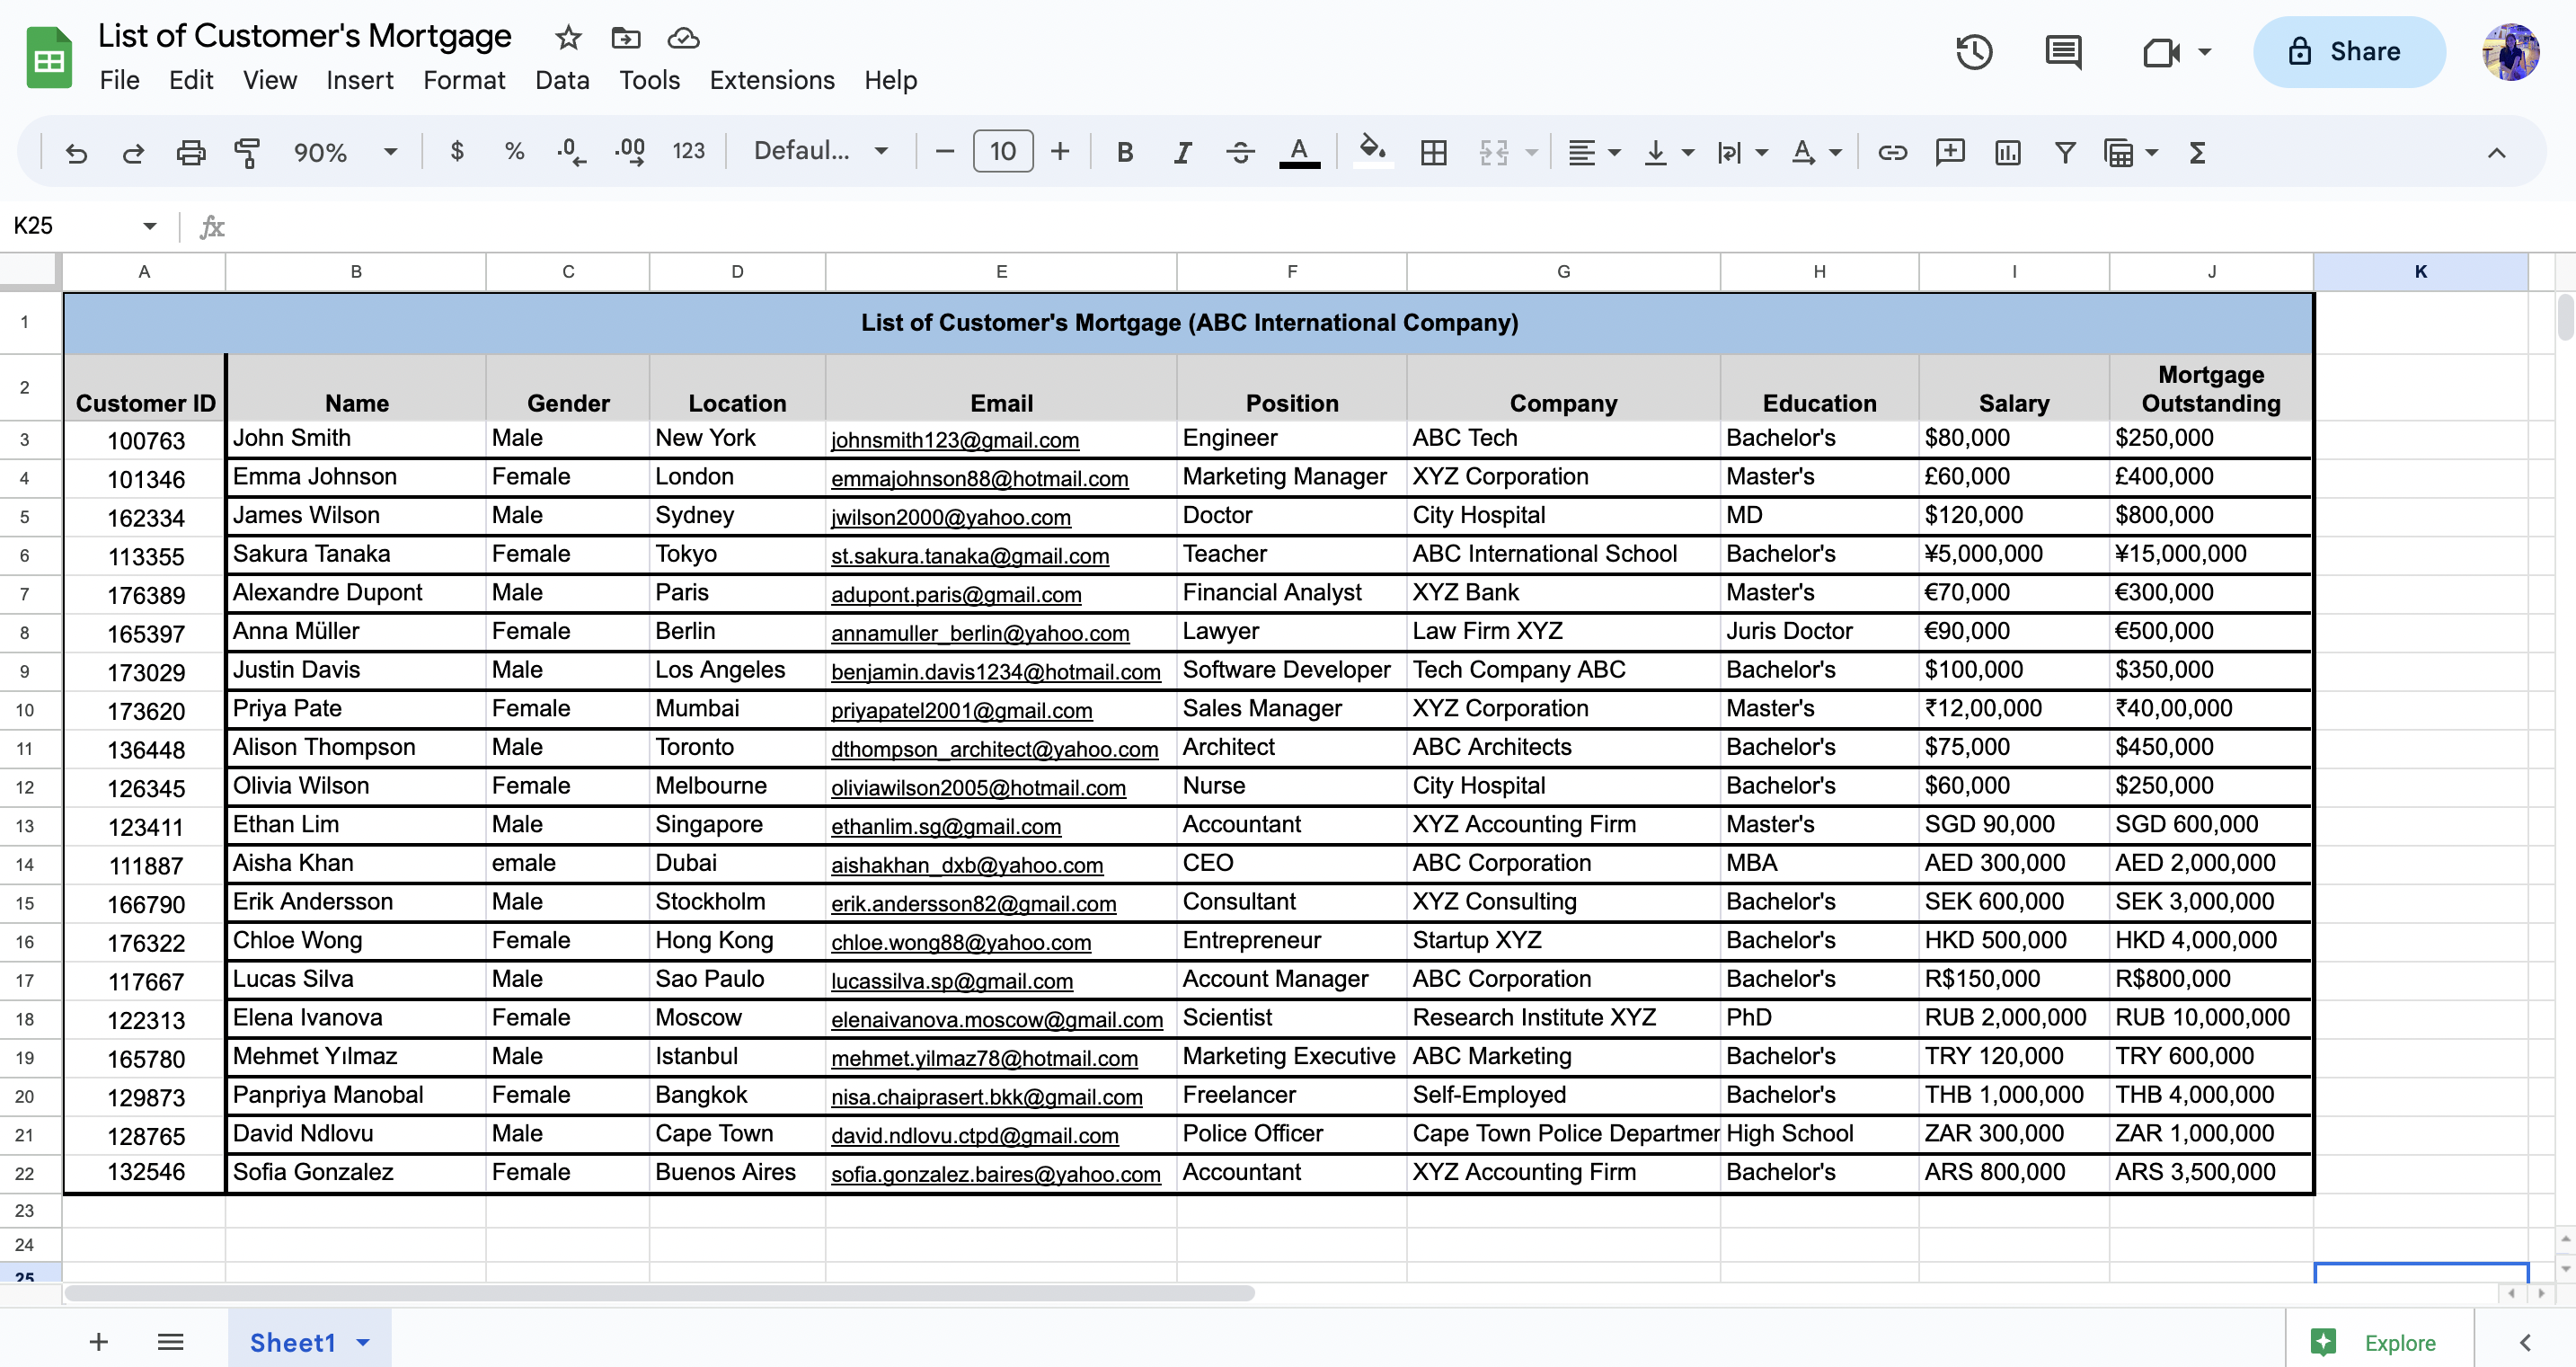The width and height of the screenshot is (2576, 1367).
Task: Open the text color picker
Action: [1299, 152]
